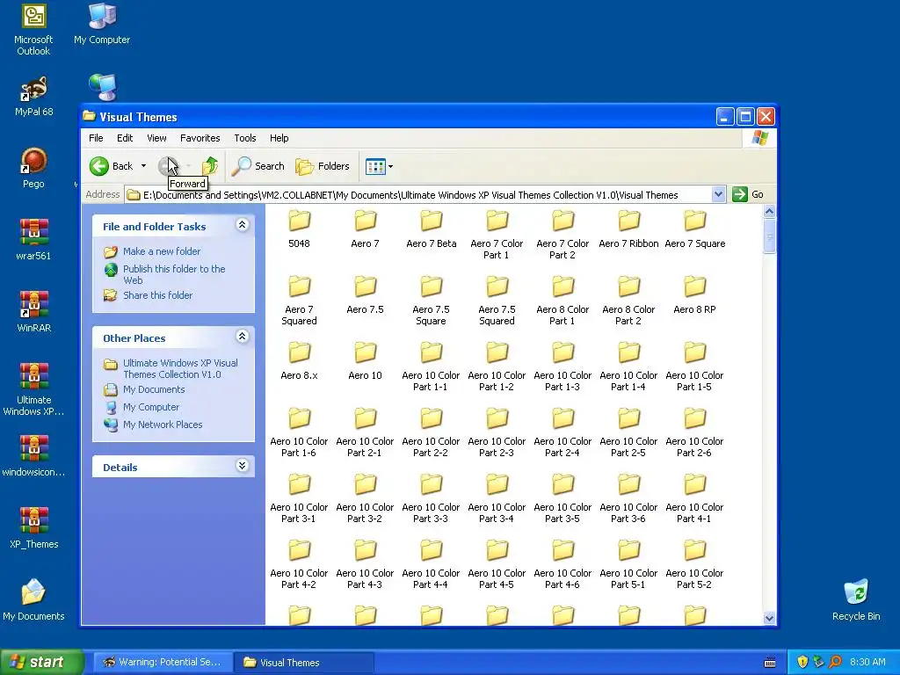
Task: Switch to Warning: Potential Se... taskbar button
Action: (163, 663)
